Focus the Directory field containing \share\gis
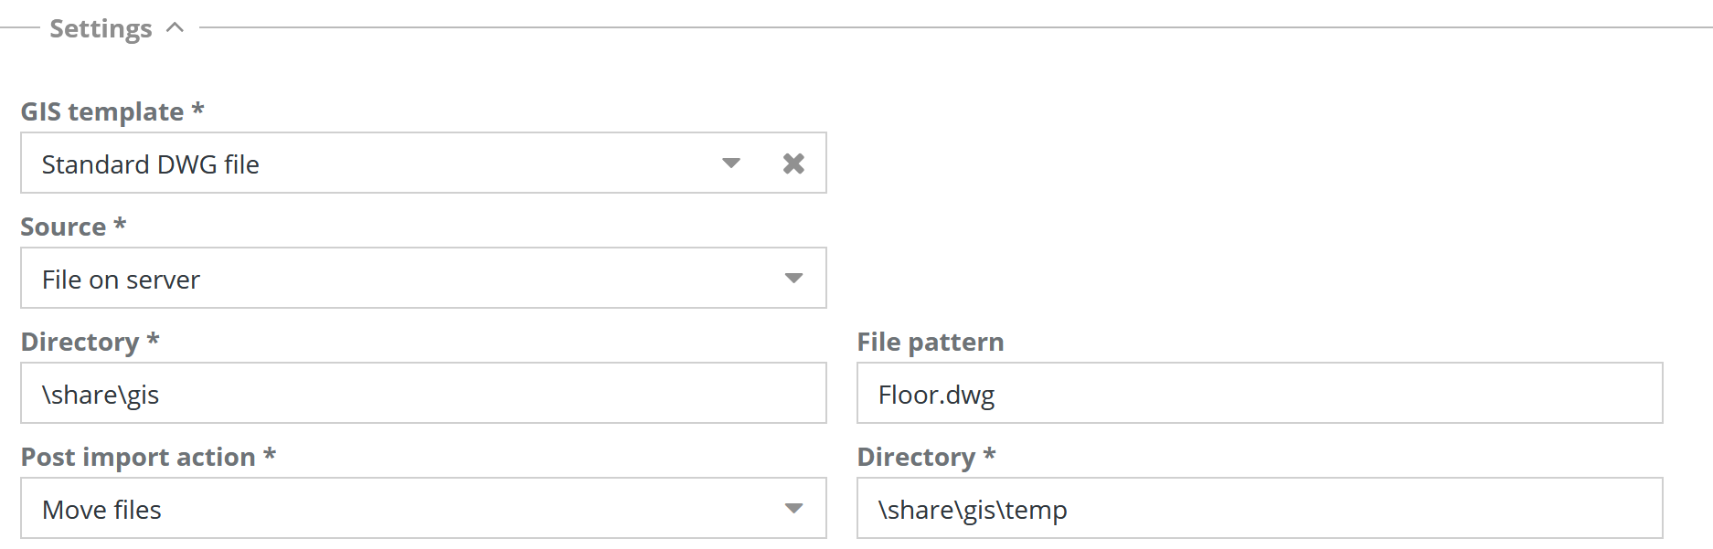 [422, 394]
